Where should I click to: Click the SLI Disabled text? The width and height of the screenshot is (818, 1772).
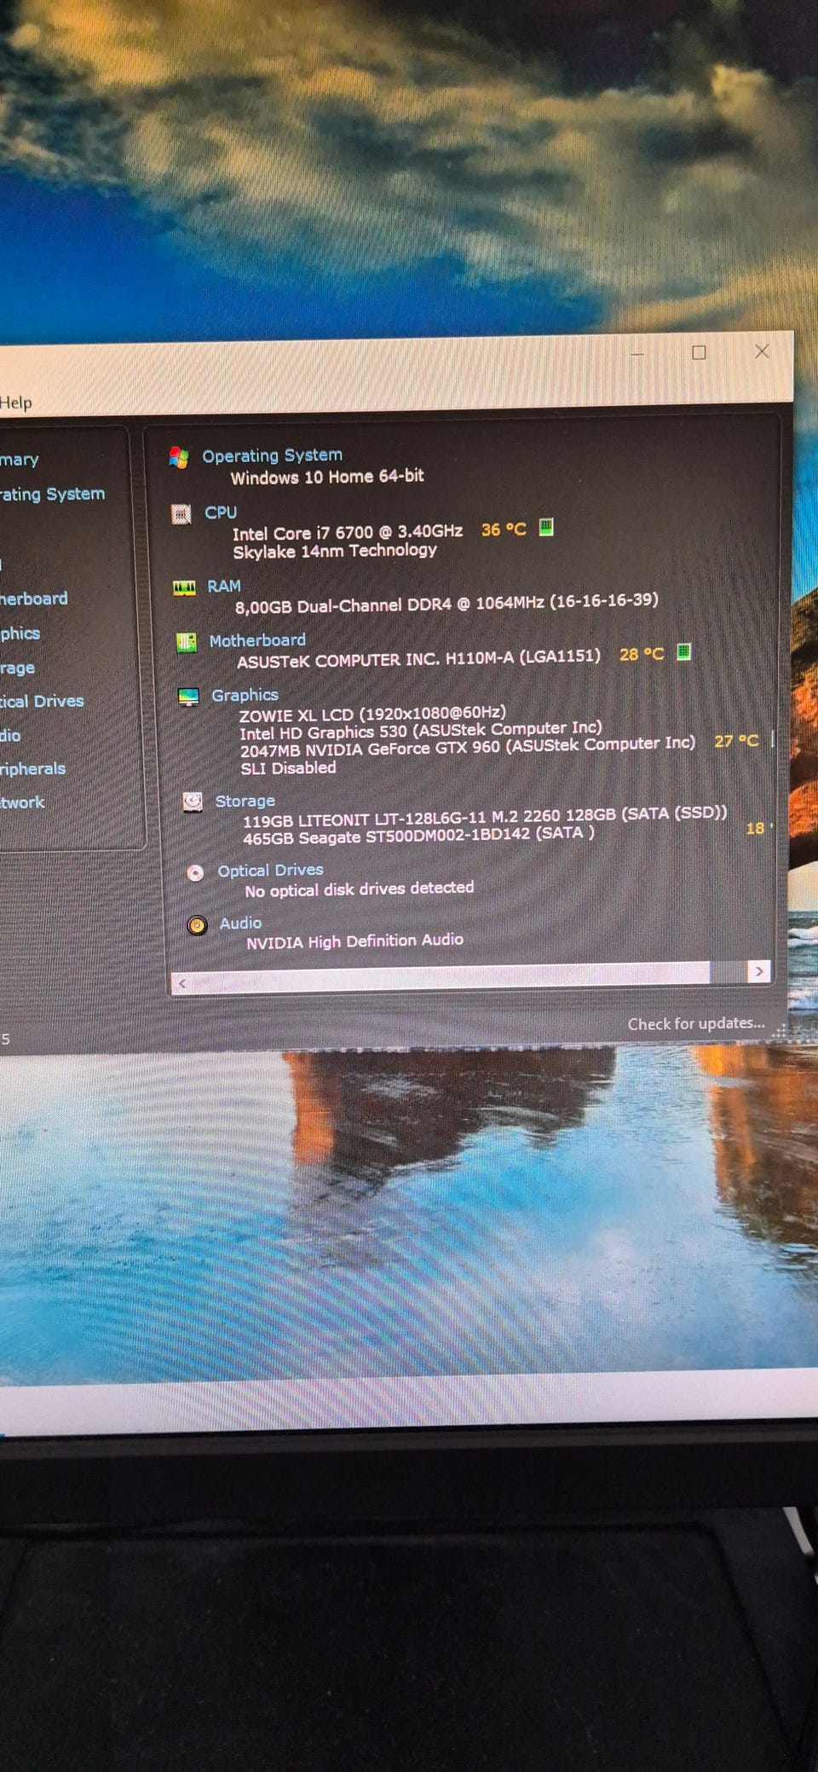288,767
